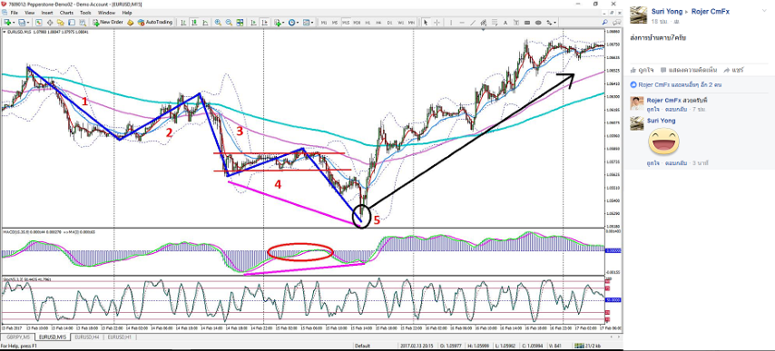
Task: Toggle the M5 timeframe button
Action: coord(335,22)
